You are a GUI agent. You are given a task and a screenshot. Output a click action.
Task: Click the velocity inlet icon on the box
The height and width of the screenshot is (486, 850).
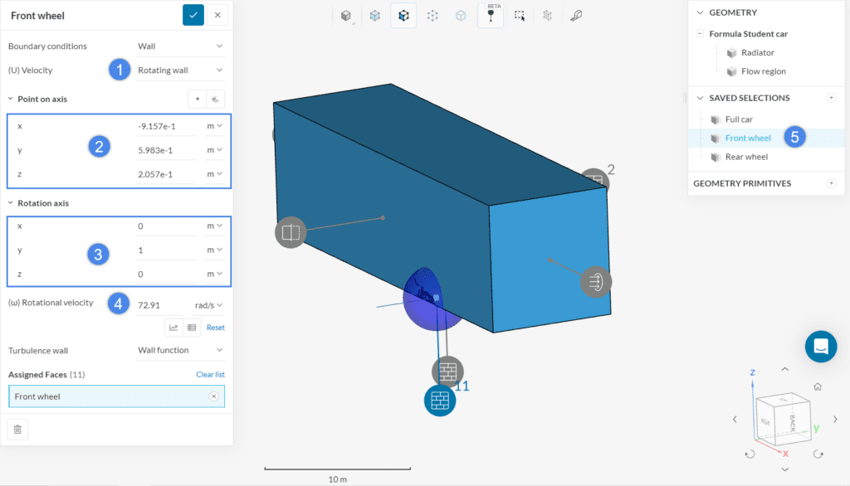pos(595,282)
